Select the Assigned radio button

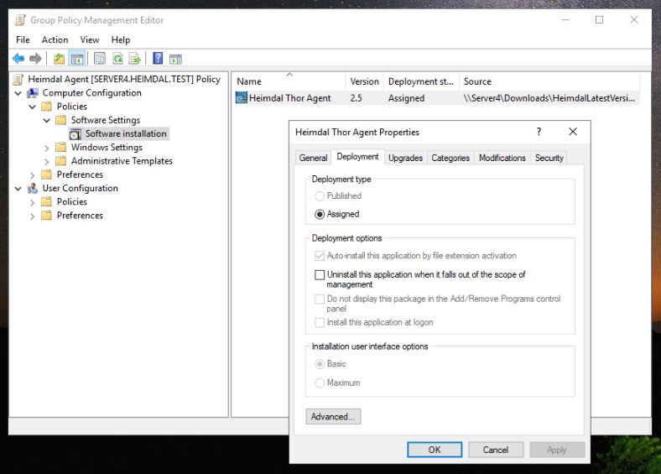coord(320,214)
